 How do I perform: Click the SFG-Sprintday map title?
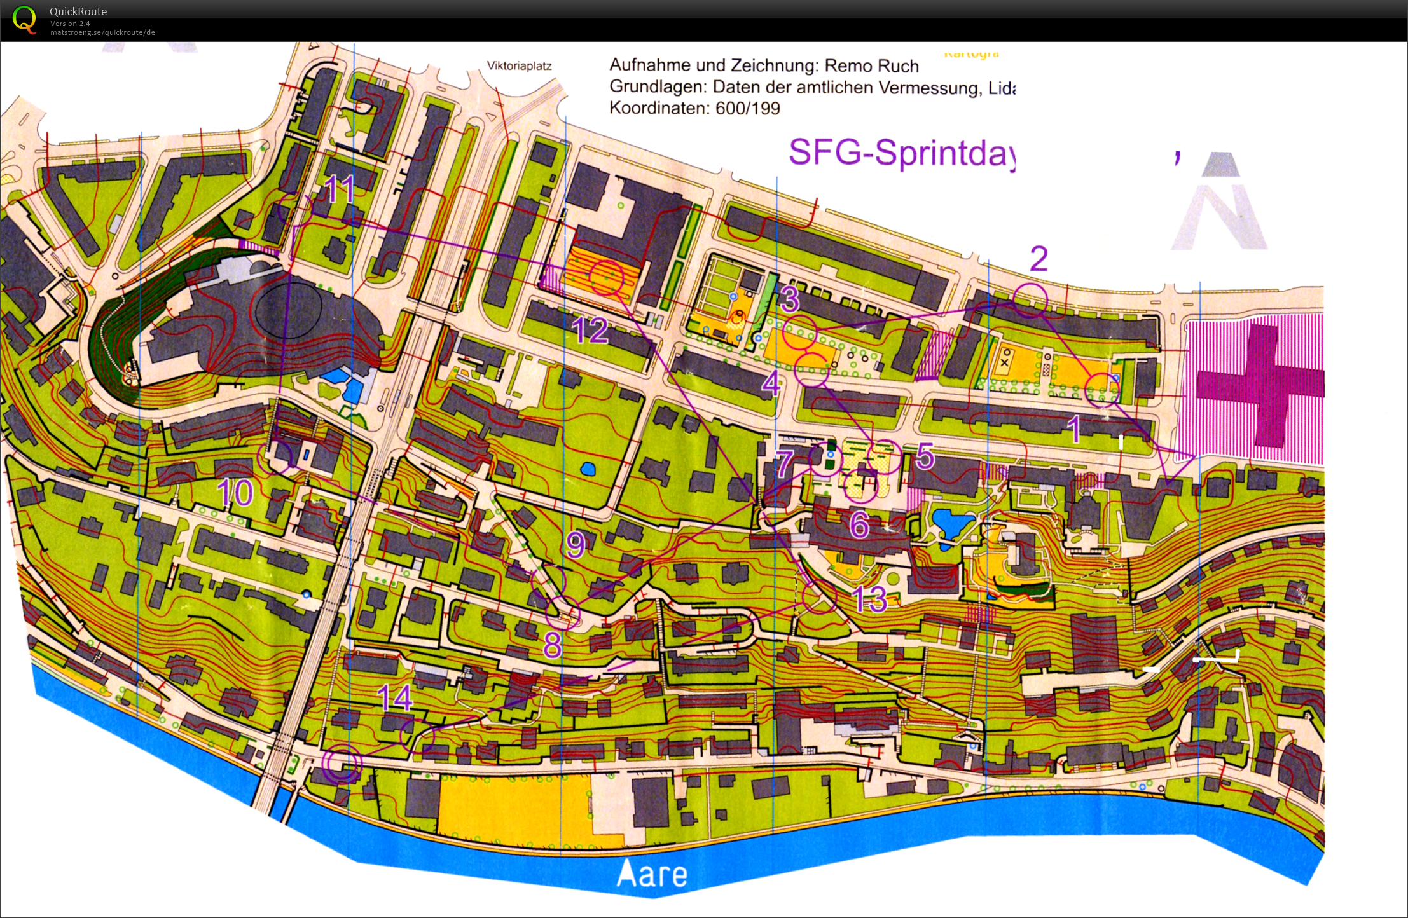(901, 153)
